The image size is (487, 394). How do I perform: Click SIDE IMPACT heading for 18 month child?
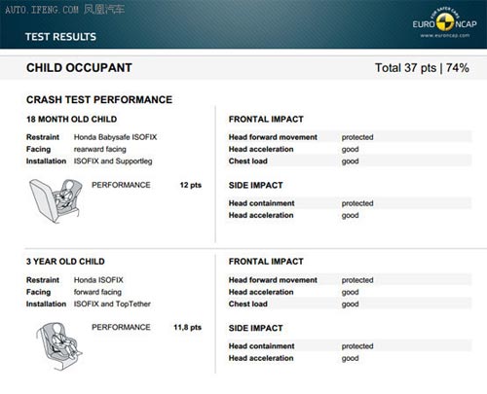click(x=255, y=185)
